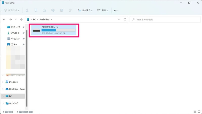Expand the OneDrive tree node

click(x=3, y=89)
